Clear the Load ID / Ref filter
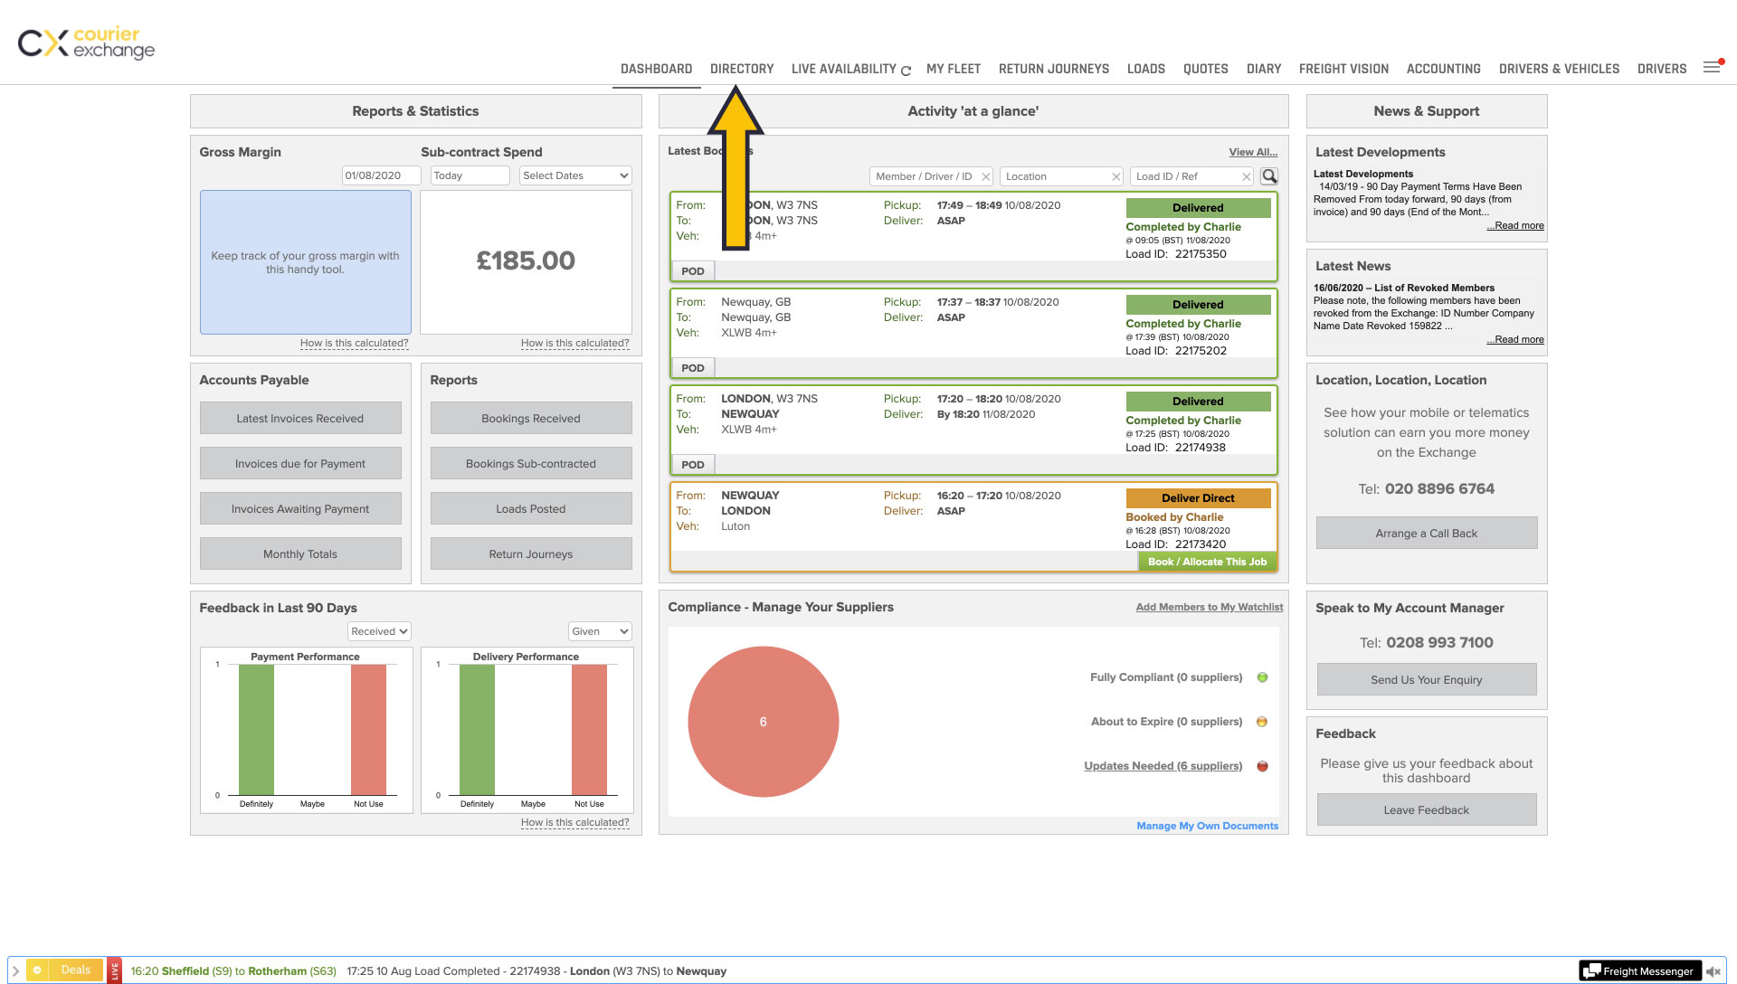 click(1246, 176)
